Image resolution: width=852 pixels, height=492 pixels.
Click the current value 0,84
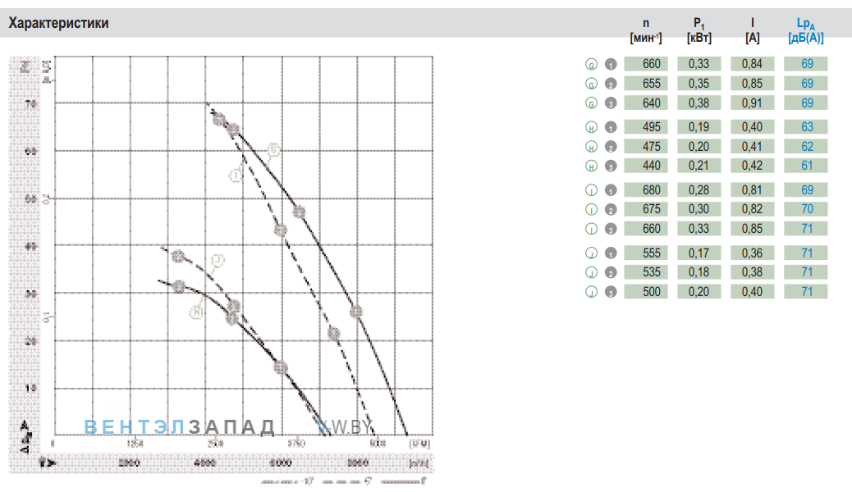click(x=752, y=64)
